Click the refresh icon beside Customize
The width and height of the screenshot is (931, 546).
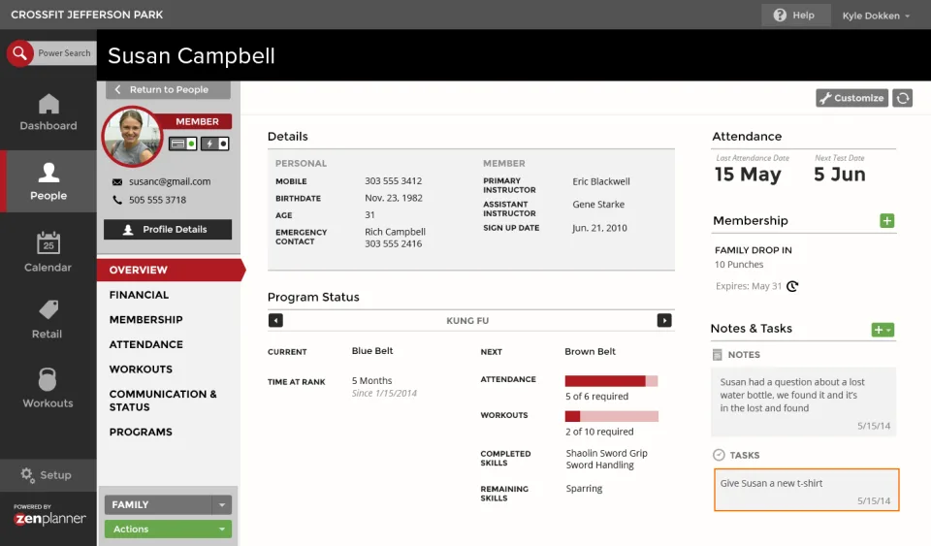(x=903, y=98)
